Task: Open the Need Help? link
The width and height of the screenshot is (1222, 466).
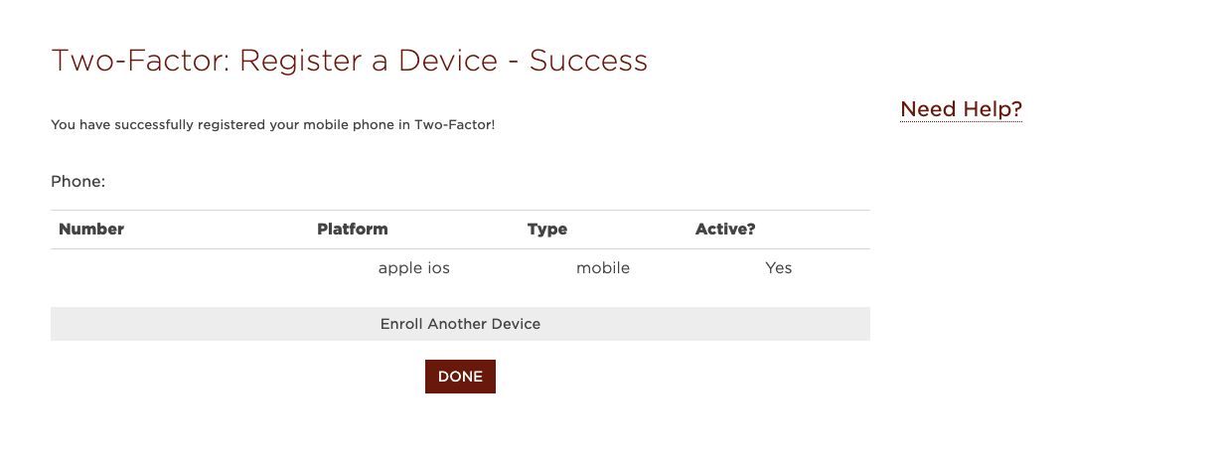Action: pyautogui.click(x=961, y=109)
